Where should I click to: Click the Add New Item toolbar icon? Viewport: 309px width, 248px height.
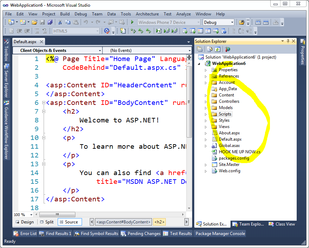coord(23,22)
